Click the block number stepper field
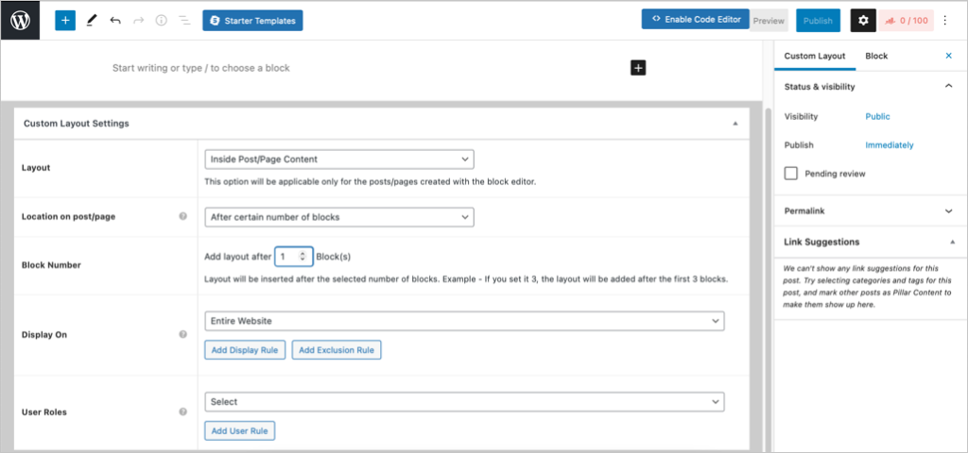 pyautogui.click(x=293, y=256)
